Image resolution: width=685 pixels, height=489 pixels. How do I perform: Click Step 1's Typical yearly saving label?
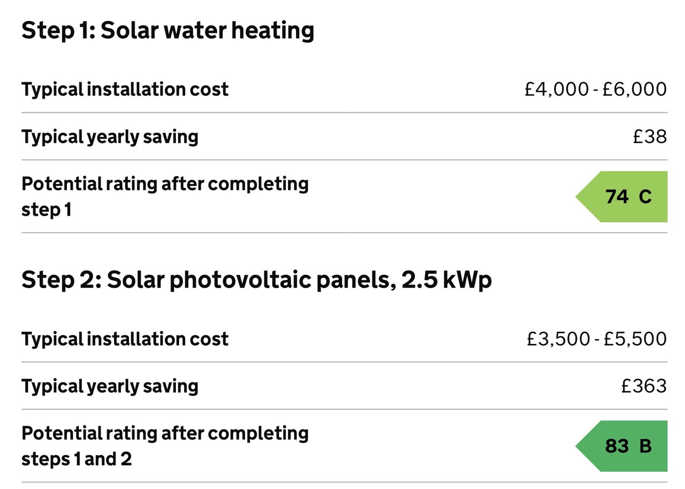coord(110,137)
